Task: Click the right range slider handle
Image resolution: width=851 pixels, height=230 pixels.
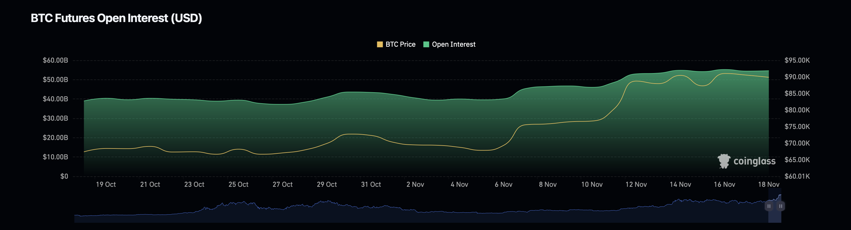Action: click(781, 206)
